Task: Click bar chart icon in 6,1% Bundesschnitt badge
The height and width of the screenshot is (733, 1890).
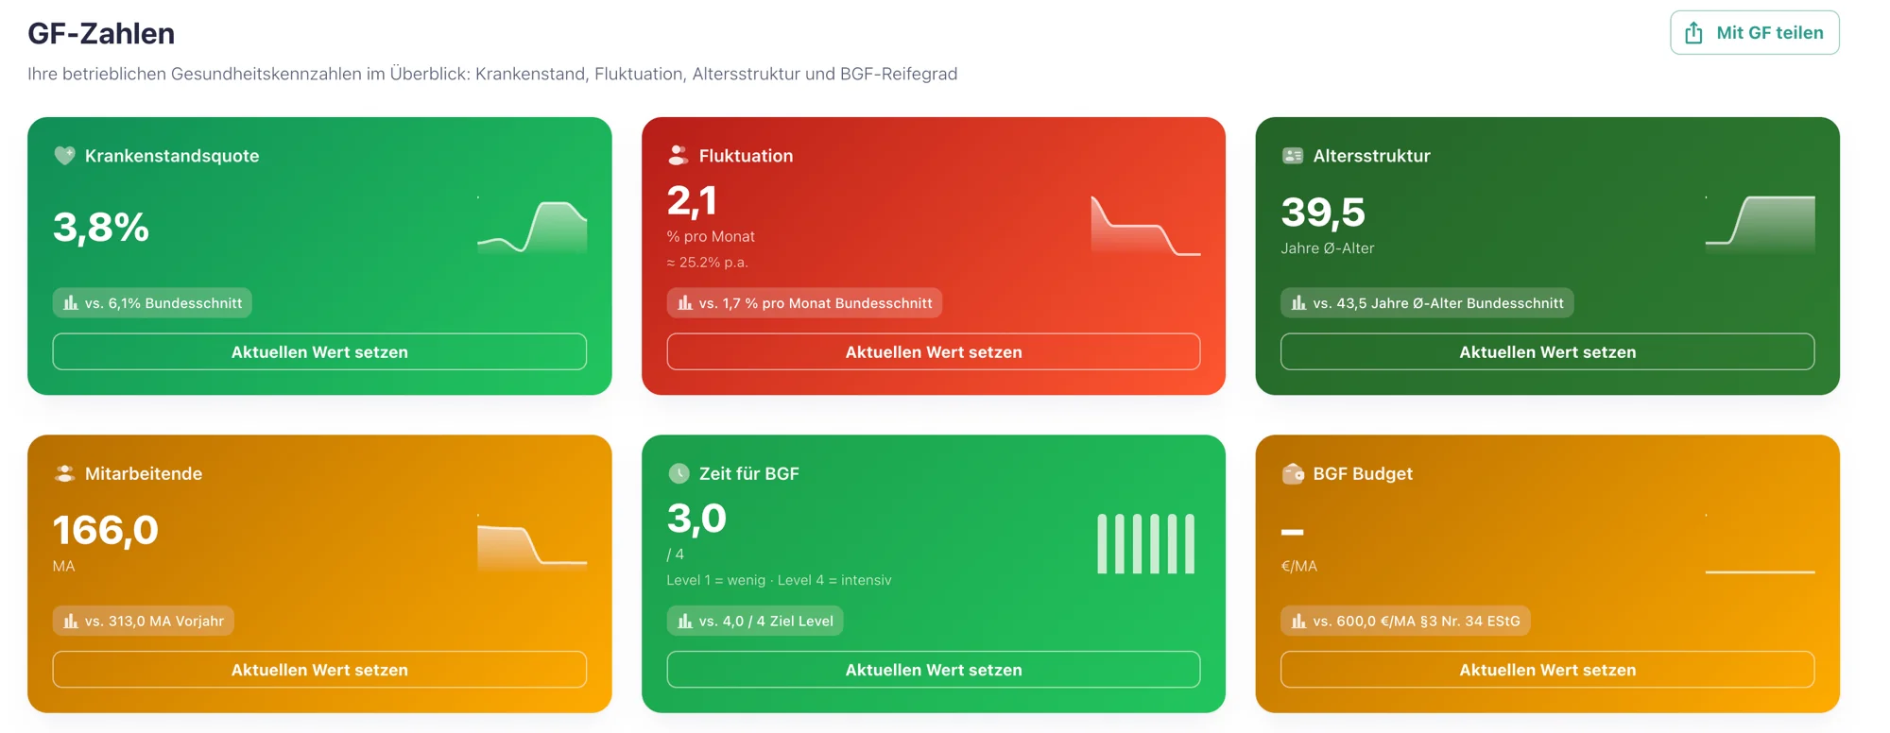Action: point(71,303)
